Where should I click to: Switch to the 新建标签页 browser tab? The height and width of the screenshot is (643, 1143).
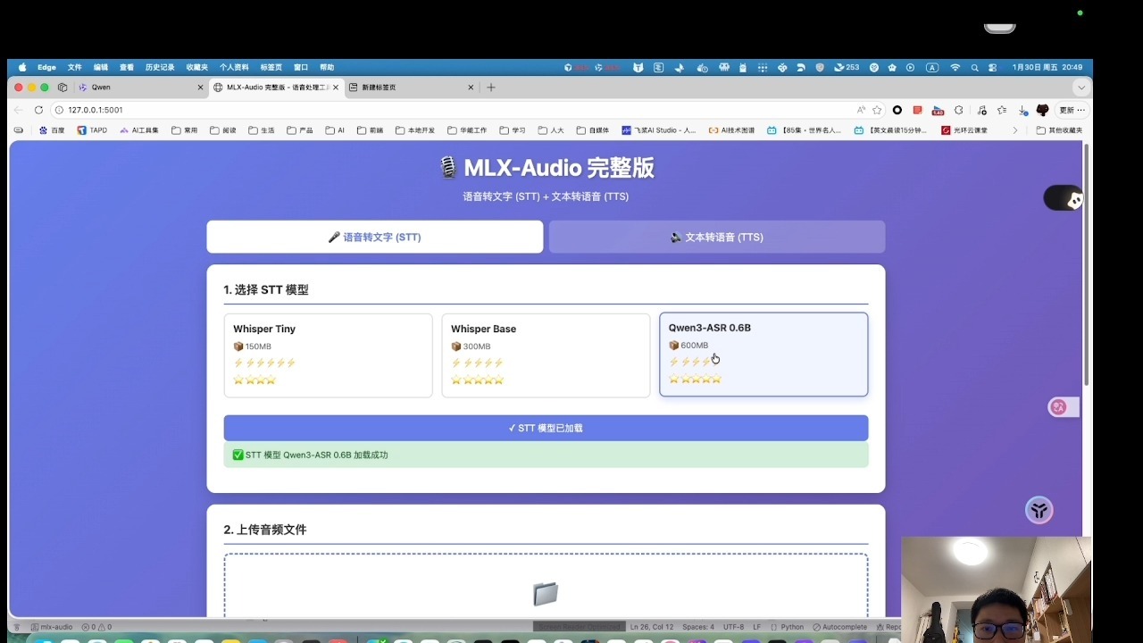pos(411,88)
